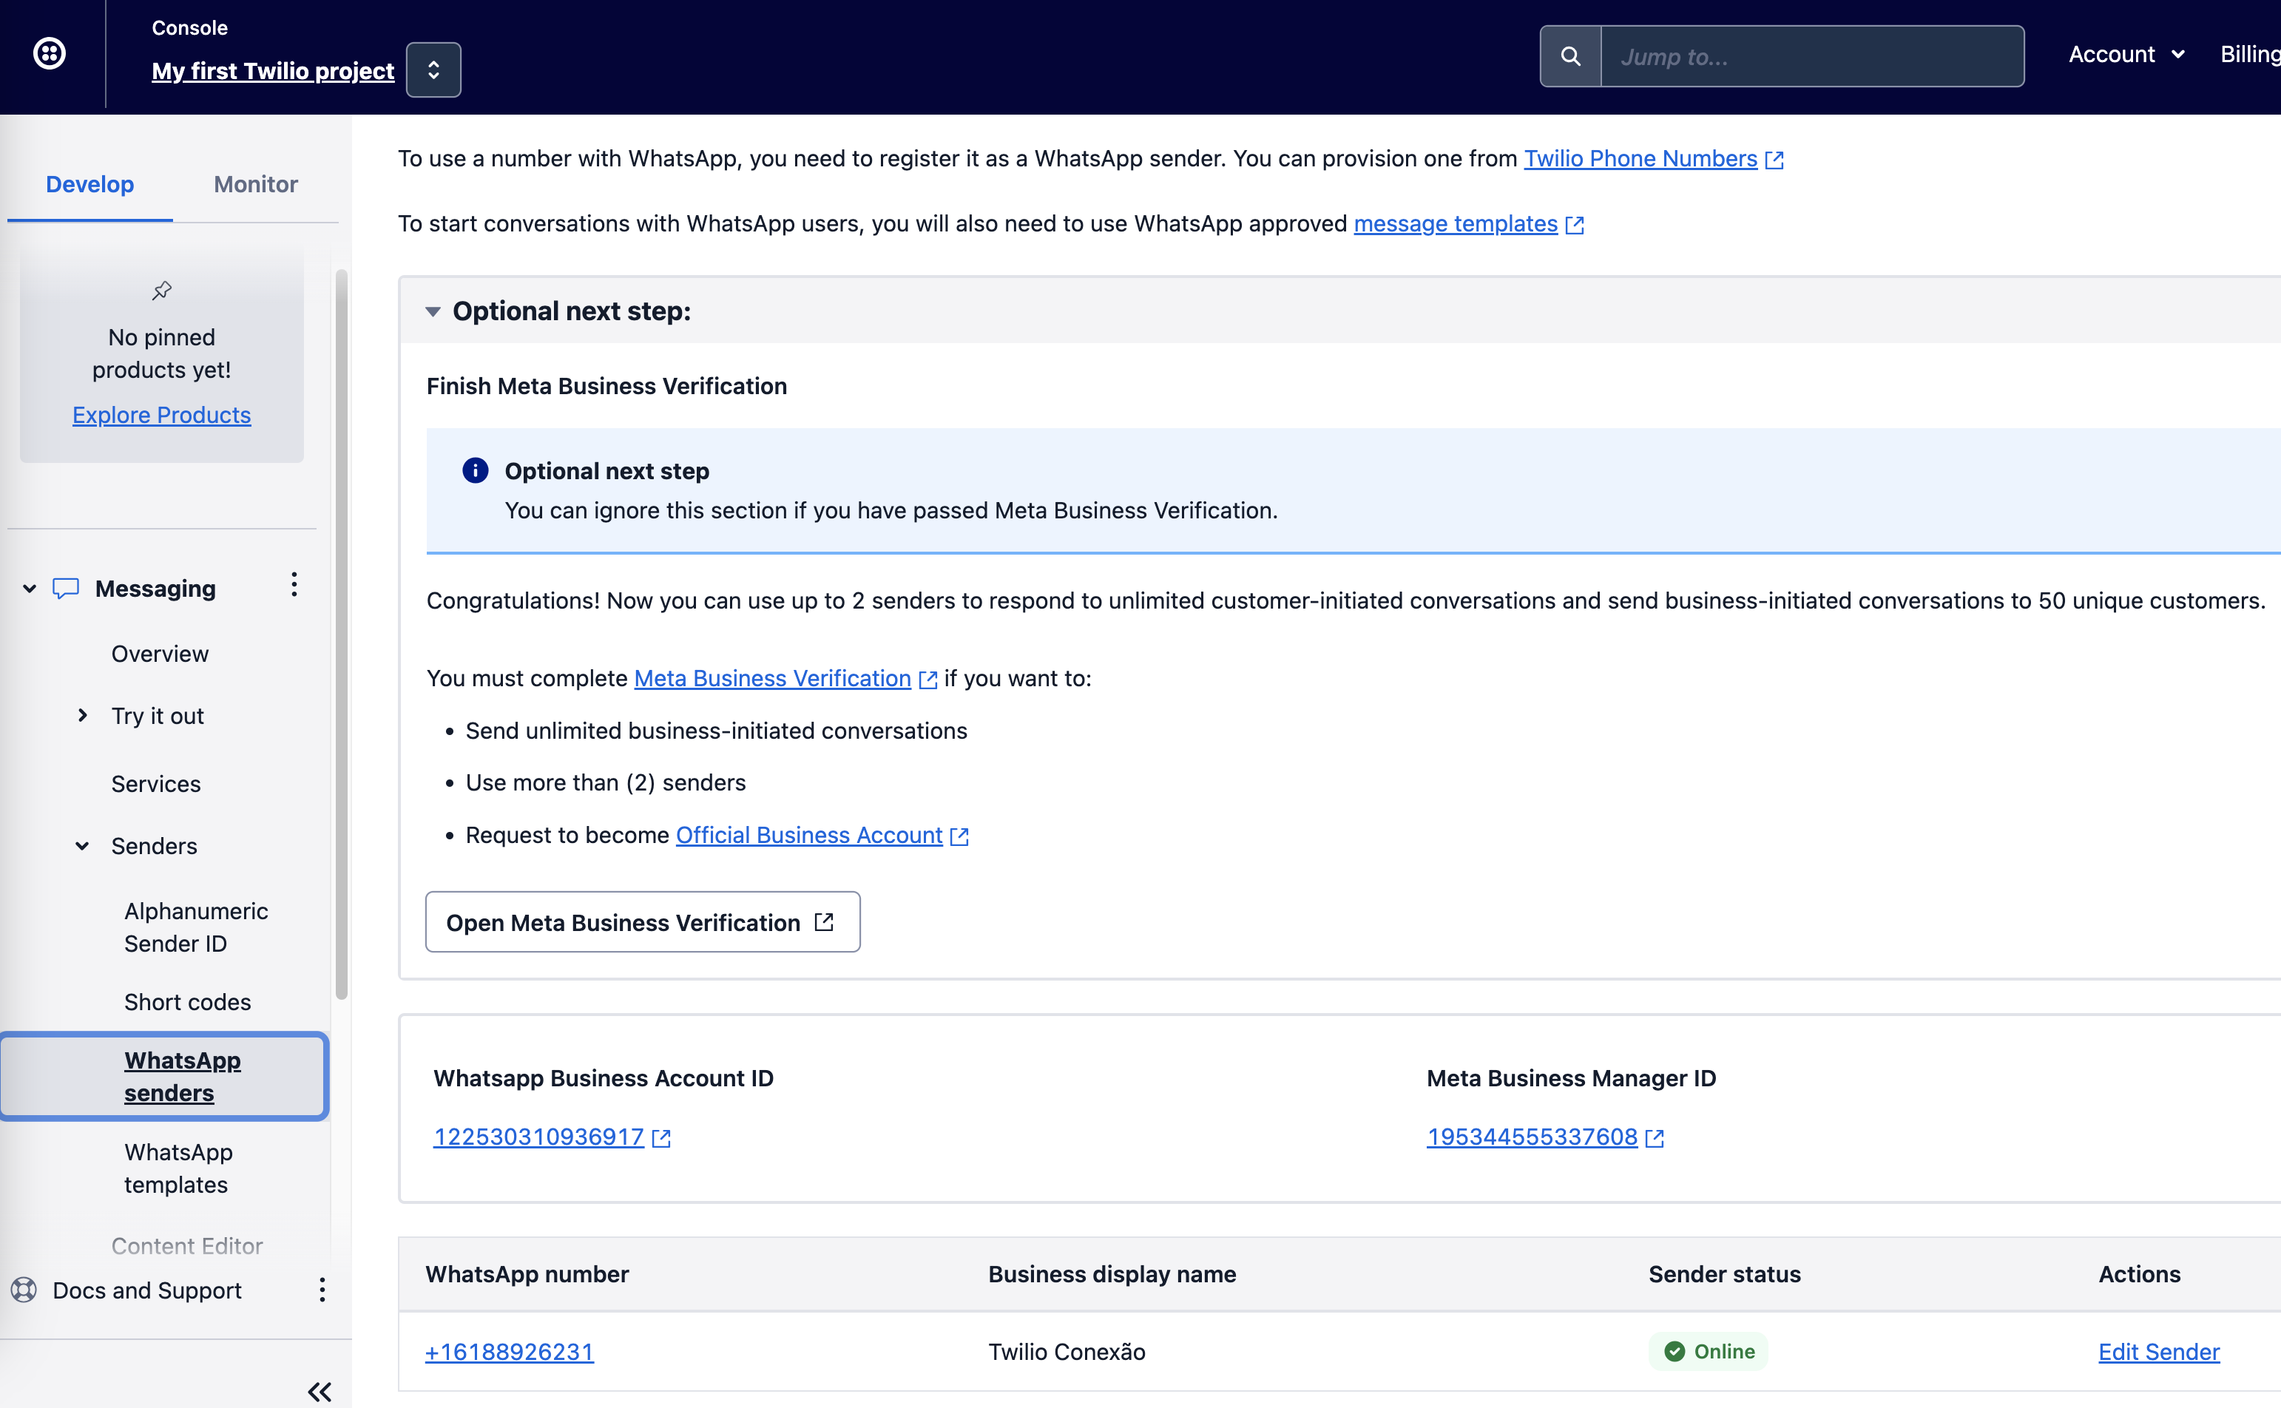Open Content Editor in sidebar
2281x1408 pixels.
click(x=187, y=1245)
